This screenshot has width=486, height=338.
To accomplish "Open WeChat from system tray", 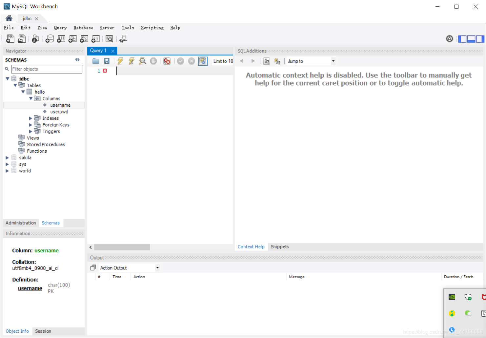I will pos(468,313).
